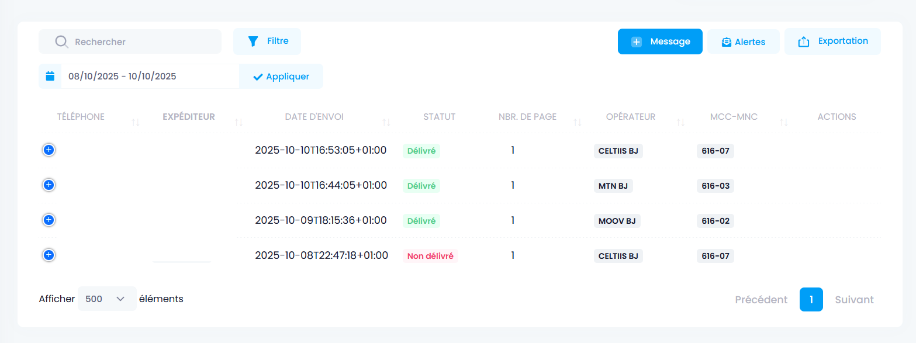The image size is (916, 343).
Task: Click the Exportation button
Action: (x=832, y=41)
